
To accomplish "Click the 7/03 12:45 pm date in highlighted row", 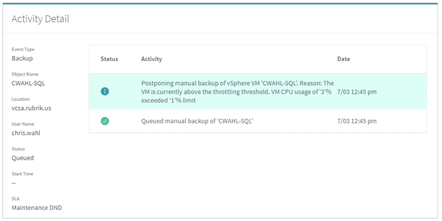I will (x=357, y=92).
